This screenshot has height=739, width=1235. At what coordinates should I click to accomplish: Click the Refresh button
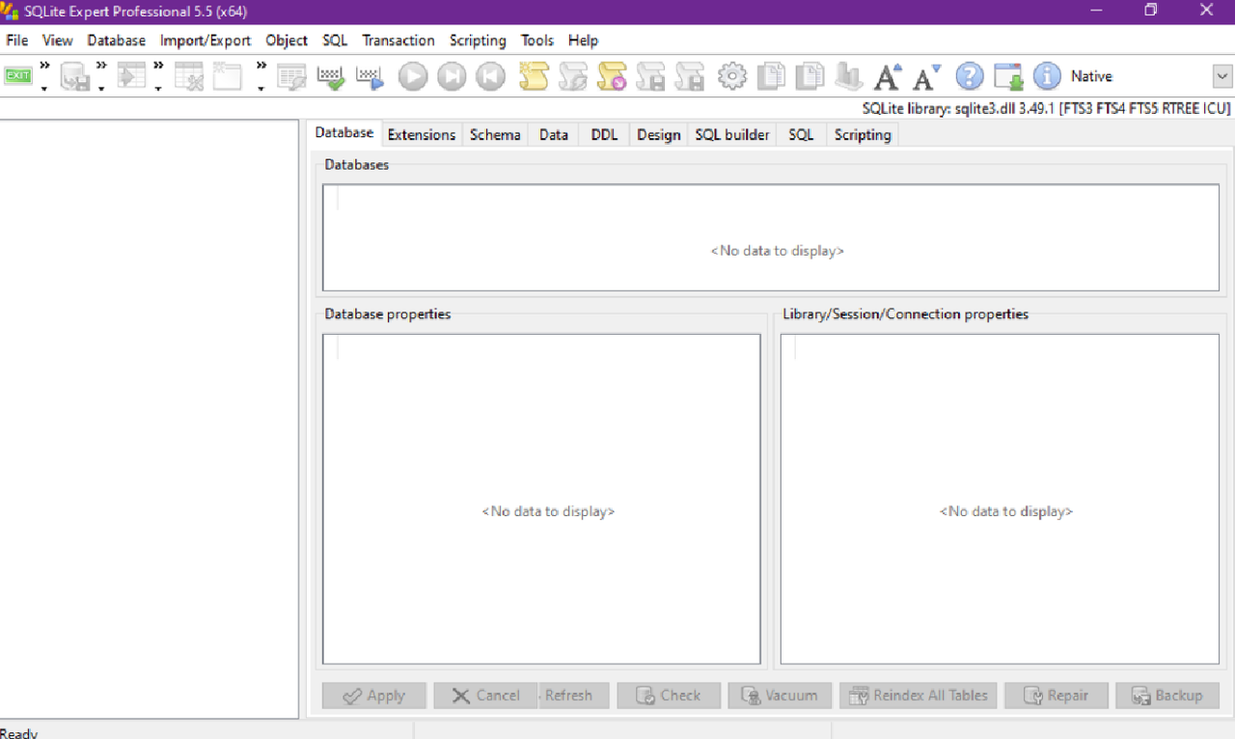coord(573,696)
